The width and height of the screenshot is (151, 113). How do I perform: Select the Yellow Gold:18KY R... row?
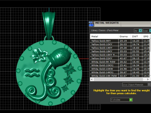120,55
